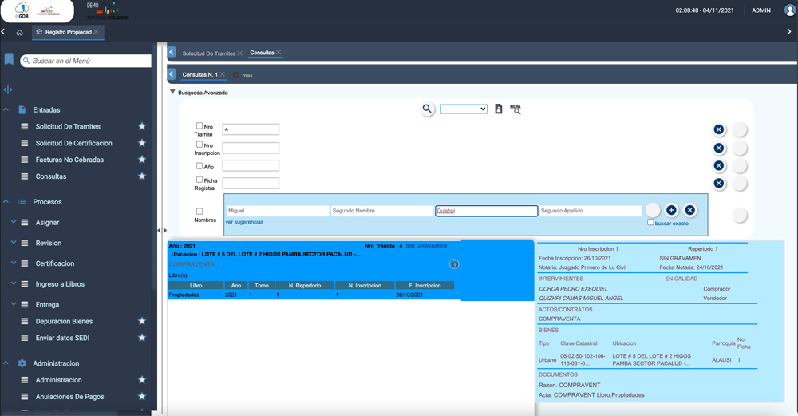Star the Facturas No Cobradas menu item

coord(142,160)
